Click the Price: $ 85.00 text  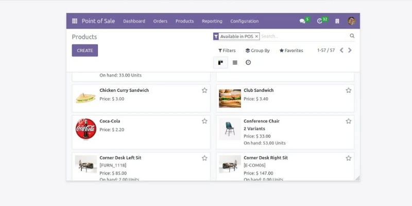point(113,173)
